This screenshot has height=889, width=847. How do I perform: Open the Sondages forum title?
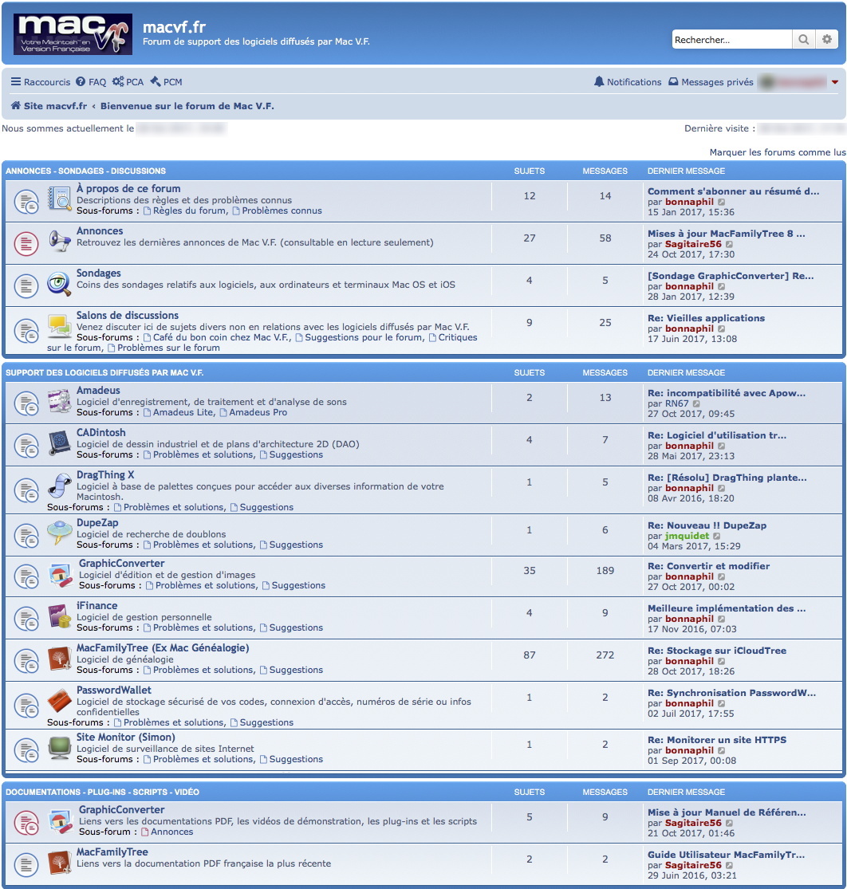coord(99,273)
